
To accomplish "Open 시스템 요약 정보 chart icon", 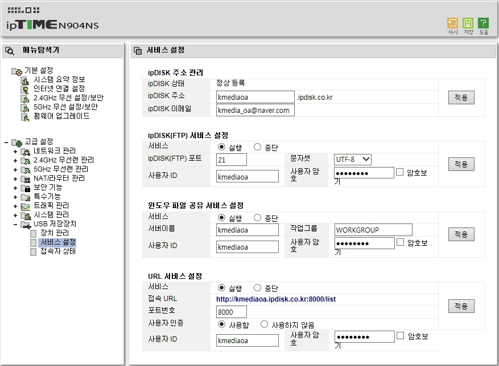I will 25,80.
